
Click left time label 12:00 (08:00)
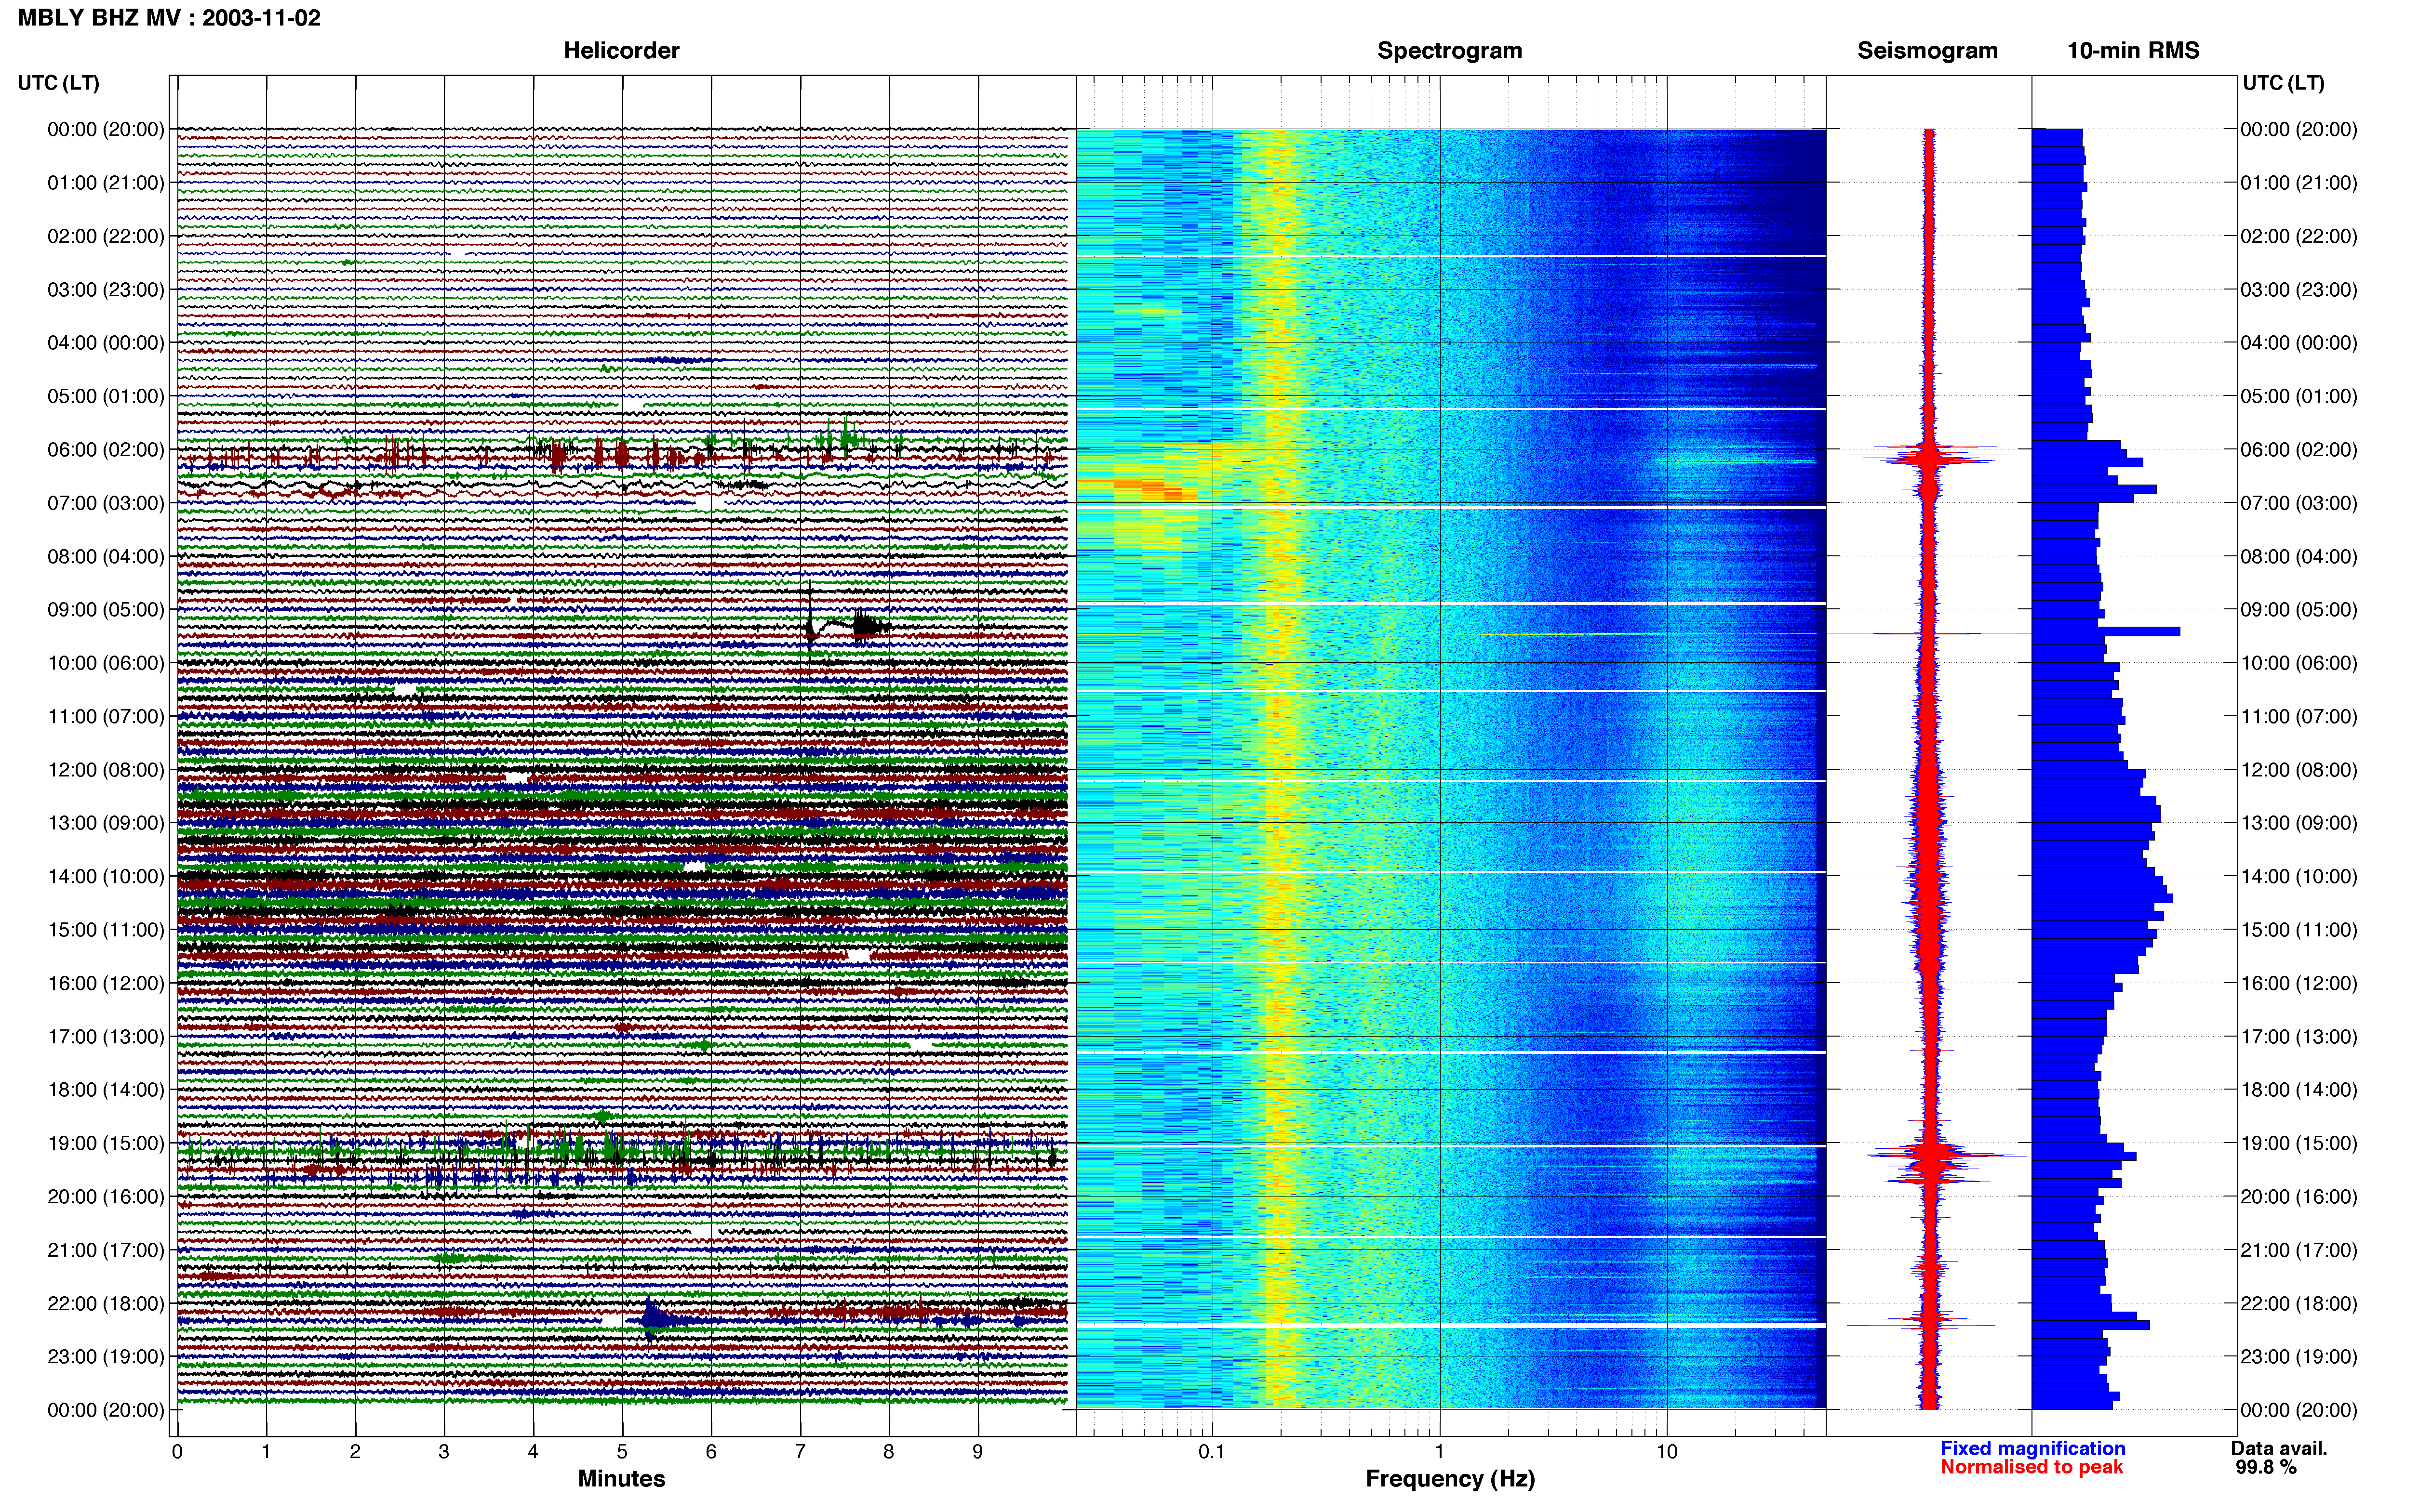[x=106, y=770]
